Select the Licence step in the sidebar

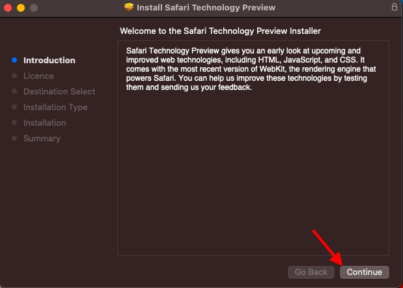[x=38, y=76]
